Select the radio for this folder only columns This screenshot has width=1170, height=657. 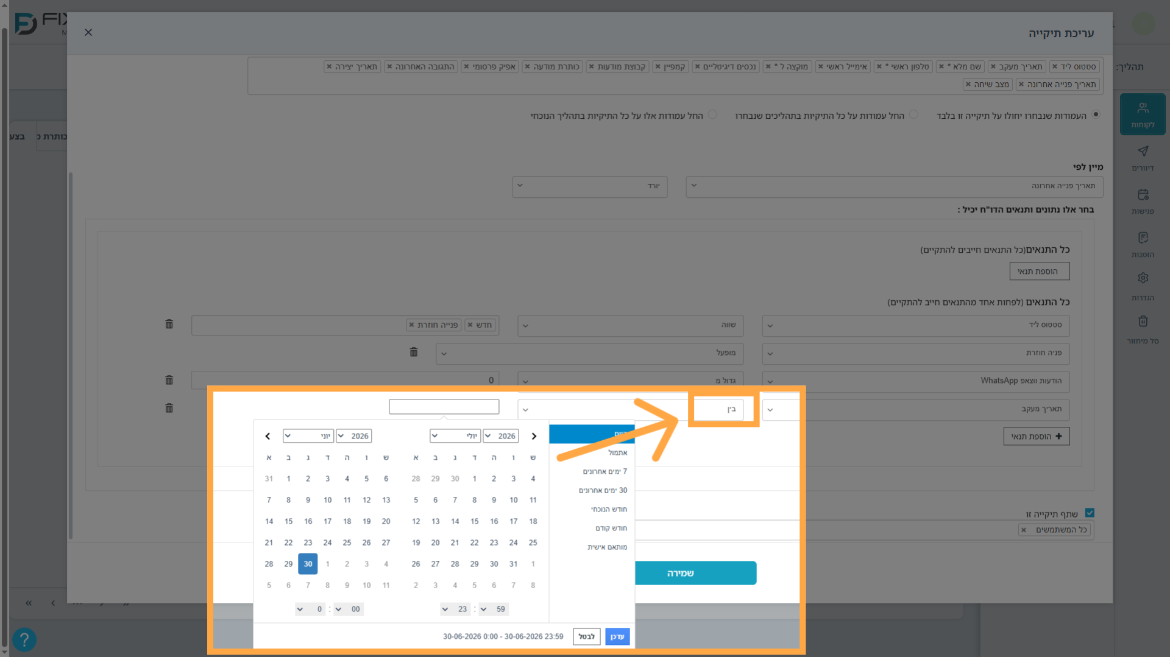[1096, 114]
